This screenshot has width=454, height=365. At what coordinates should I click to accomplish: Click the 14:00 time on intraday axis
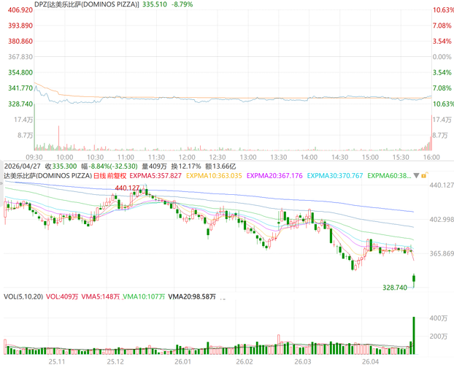(x=309, y=157)
